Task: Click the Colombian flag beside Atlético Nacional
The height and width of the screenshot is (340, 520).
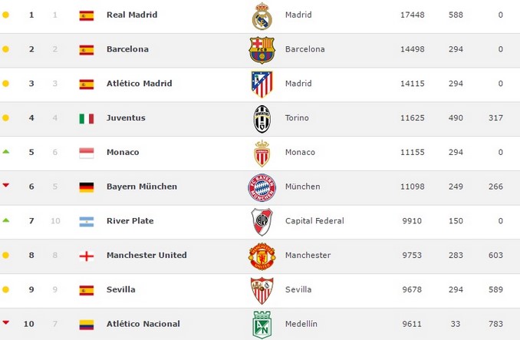Action: click(x=87, y=324)
